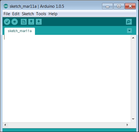Select the sketch_mar11a tab
The width and height of the screenshot is (139, 132).
[20, 31]
